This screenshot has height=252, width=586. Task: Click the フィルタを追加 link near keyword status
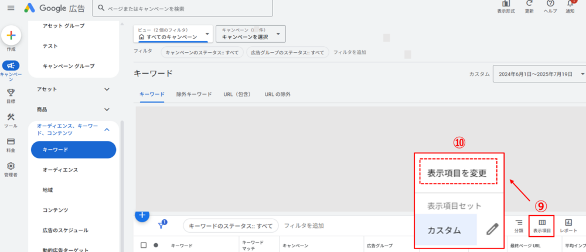[304, 226]
